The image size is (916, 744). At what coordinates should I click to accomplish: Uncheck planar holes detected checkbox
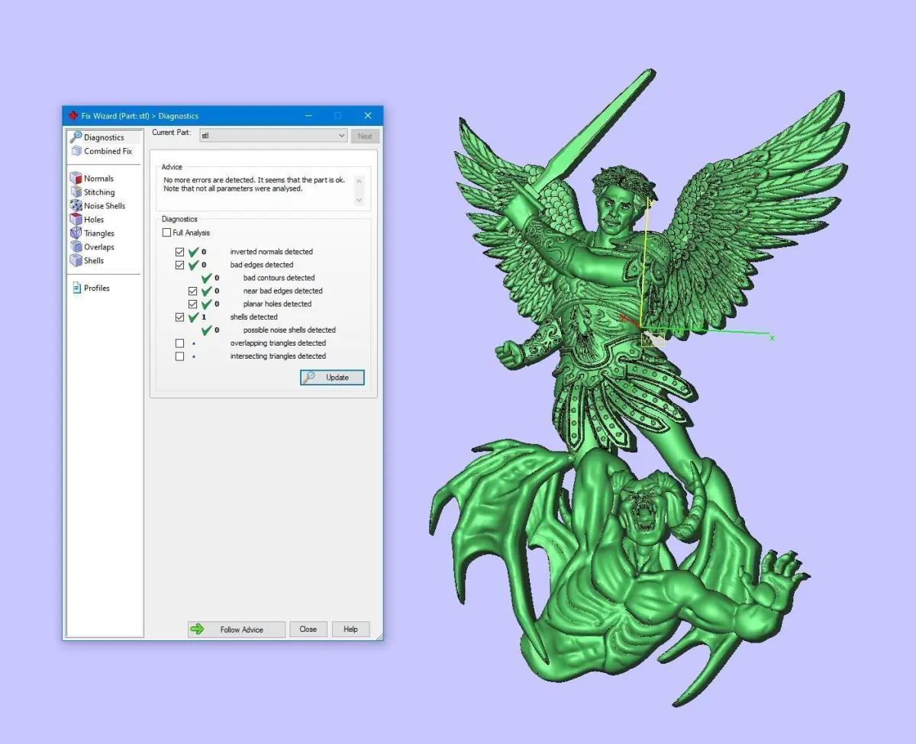(x=193, y=304)
